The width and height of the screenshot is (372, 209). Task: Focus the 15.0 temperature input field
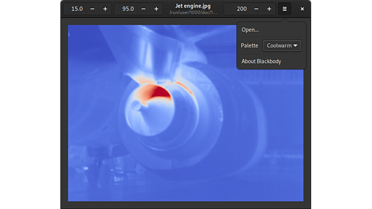click(x=76, y=9)
